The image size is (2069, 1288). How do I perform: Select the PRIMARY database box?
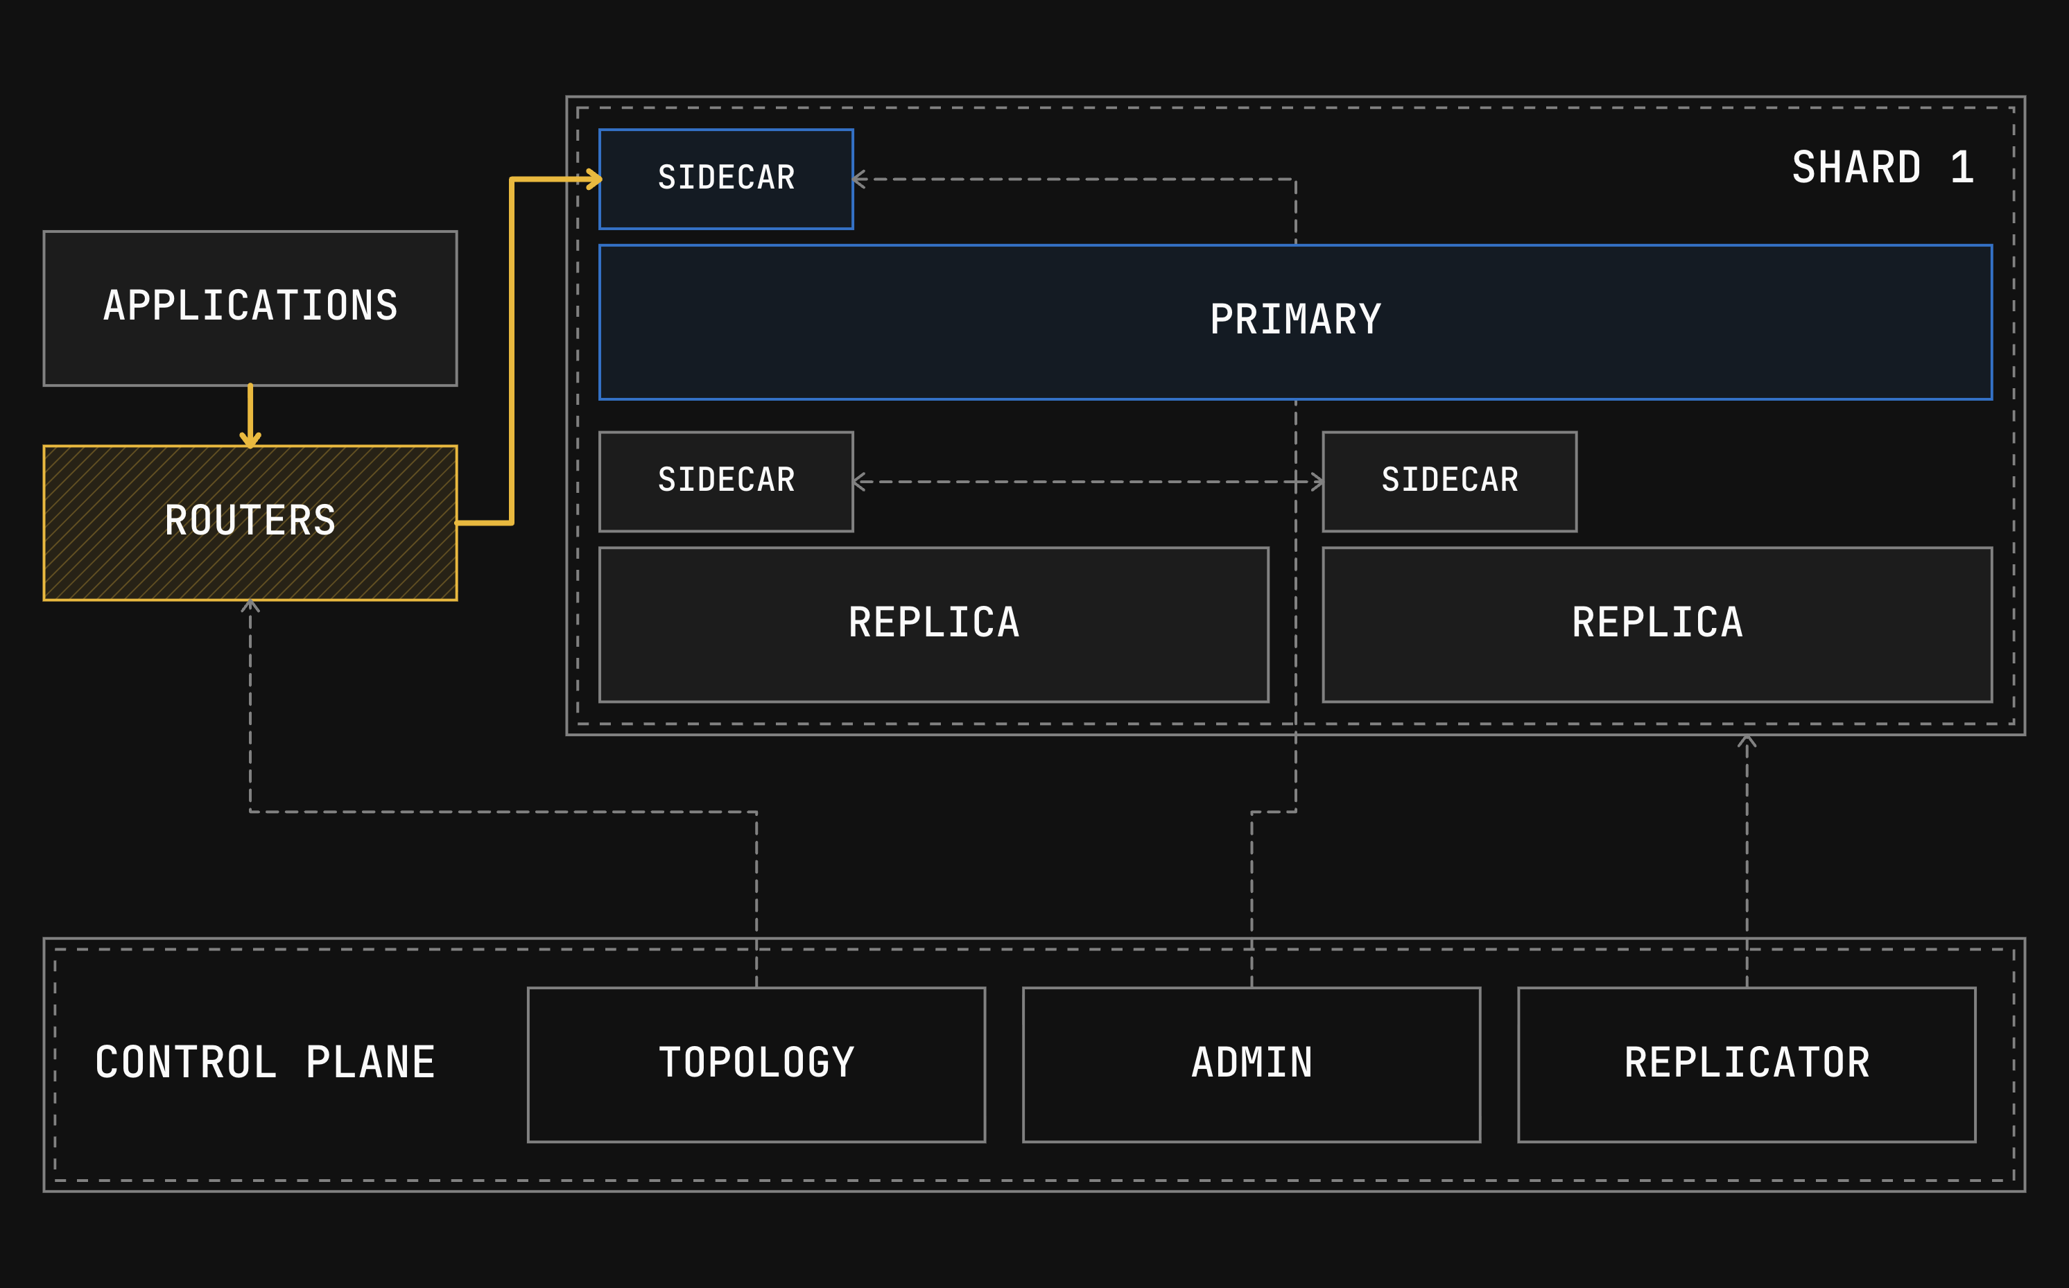[1296, 322]
